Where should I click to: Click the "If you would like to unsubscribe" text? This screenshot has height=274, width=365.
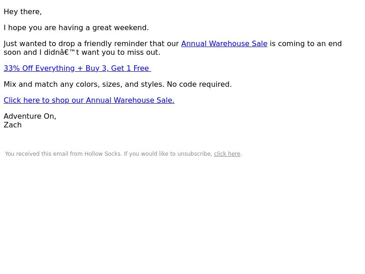[168, 154]
